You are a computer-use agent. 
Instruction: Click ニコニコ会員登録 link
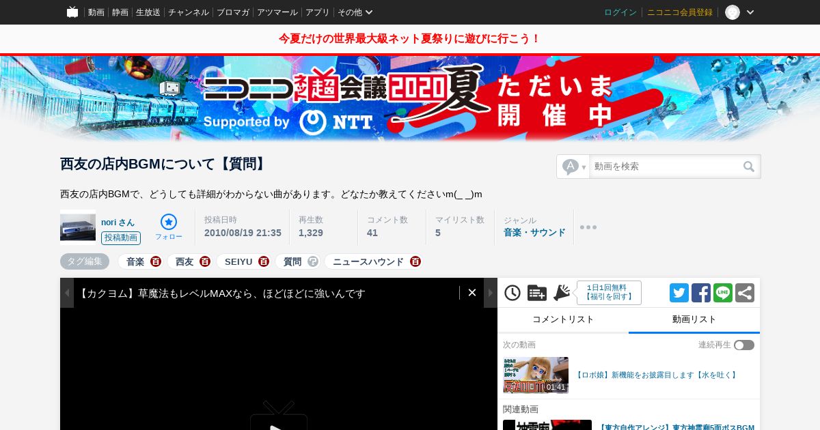tap(680, 12)
